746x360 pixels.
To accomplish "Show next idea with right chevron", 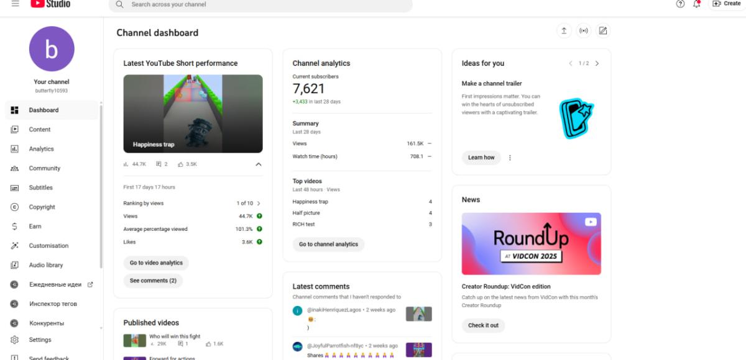I will pos(597,63).
